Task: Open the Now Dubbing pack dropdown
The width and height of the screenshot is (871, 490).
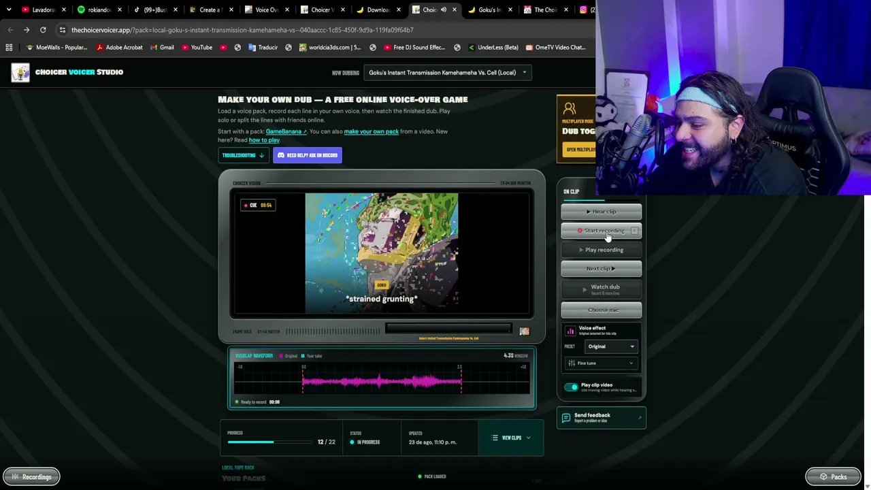Action: tap(448, 73)
